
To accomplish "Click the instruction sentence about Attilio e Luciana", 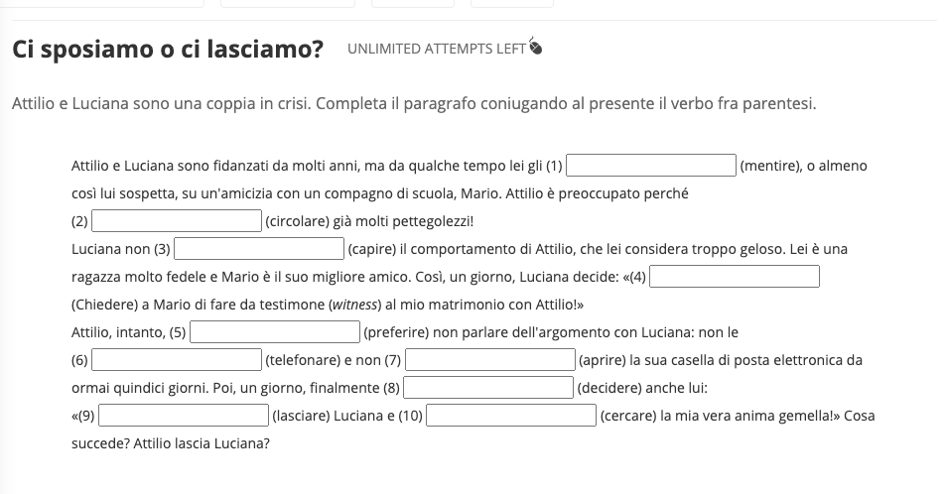I will tap(414, 103).
